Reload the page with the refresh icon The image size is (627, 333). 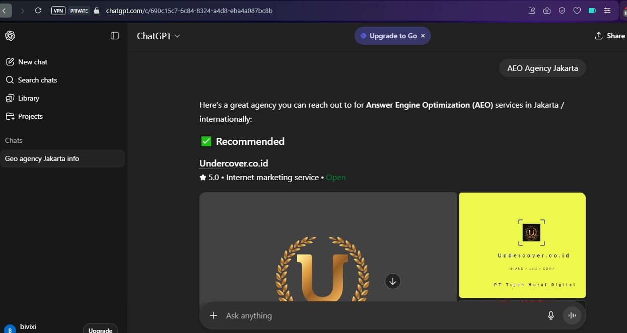tap(38, 11)
